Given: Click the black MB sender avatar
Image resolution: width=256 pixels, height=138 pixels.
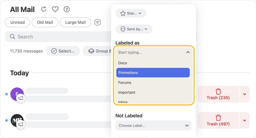Looking at the screenshot, I should tap(17, 120).
